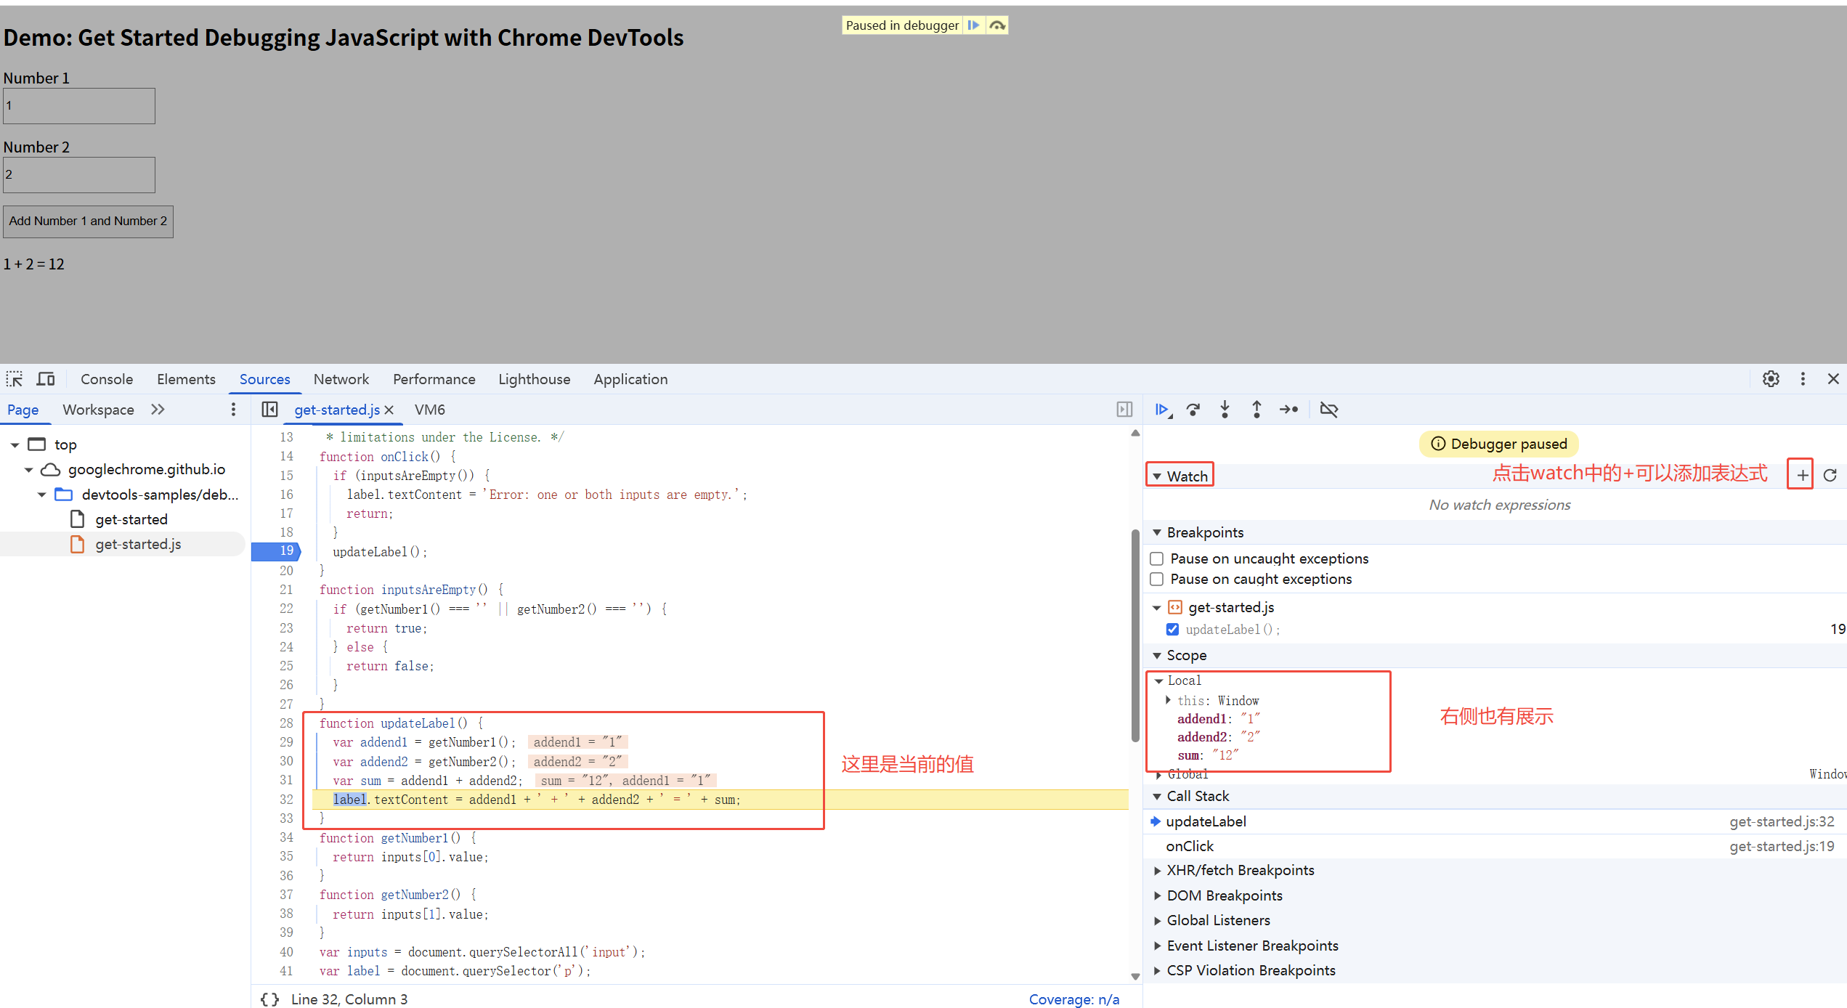Add a watch expression with plus icon
This screenshot has width=1847, height=1008.
pyautogui.click(x=1802, y=475)
